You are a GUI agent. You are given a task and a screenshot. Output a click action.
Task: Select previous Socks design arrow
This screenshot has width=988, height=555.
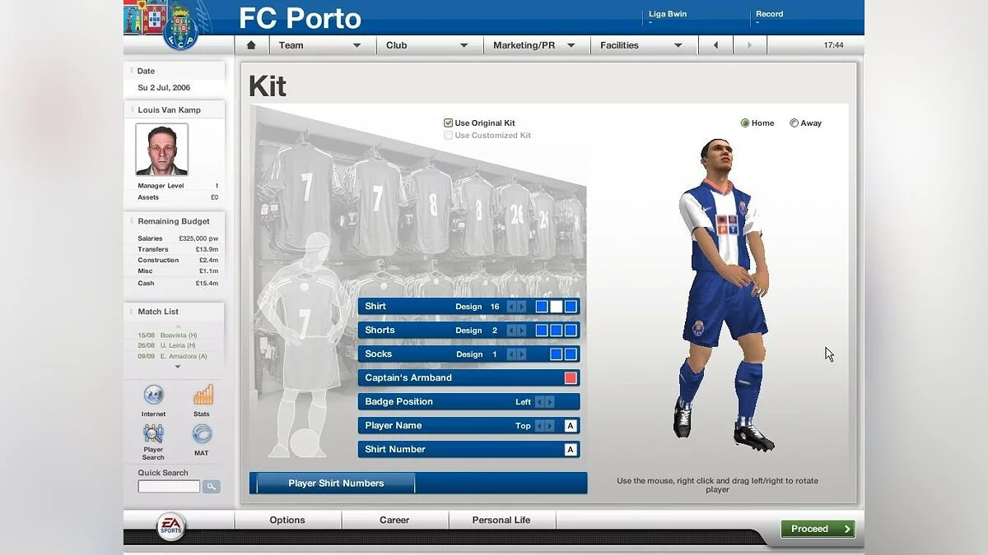pos(511,354)
